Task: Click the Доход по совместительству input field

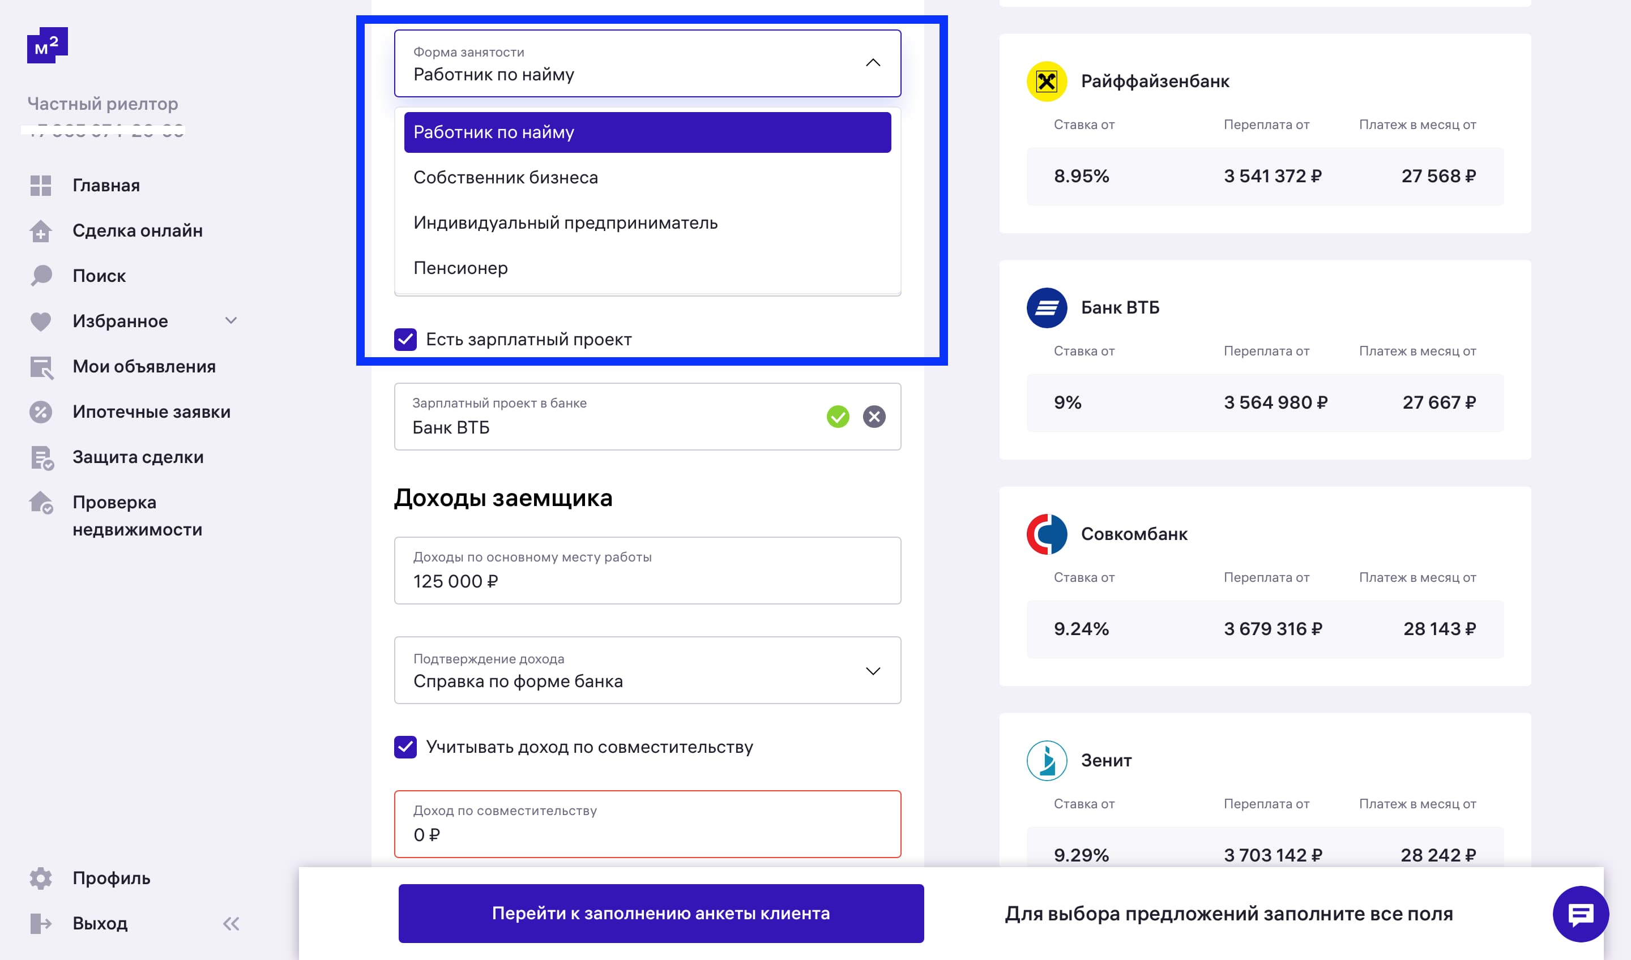Action: pos(647,824)
